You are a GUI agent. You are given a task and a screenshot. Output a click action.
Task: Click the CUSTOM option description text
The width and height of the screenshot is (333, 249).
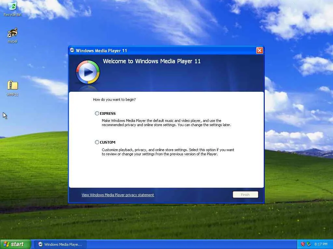tap(168, 152)
